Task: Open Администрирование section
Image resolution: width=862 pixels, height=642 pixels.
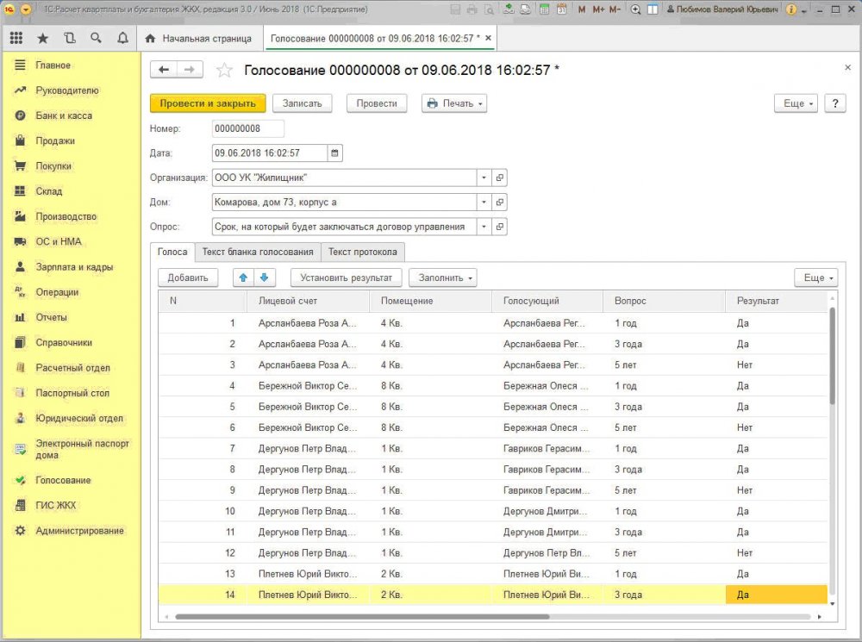Action: (79, 531)
